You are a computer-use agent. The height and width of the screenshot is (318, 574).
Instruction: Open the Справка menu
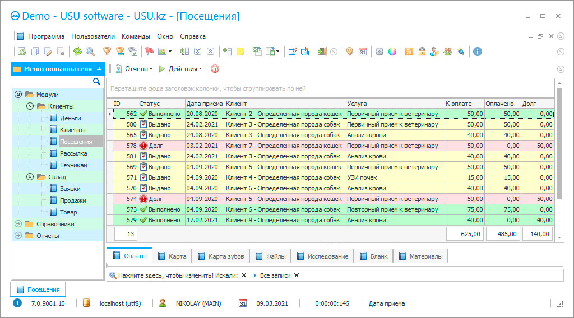[193, 36]
